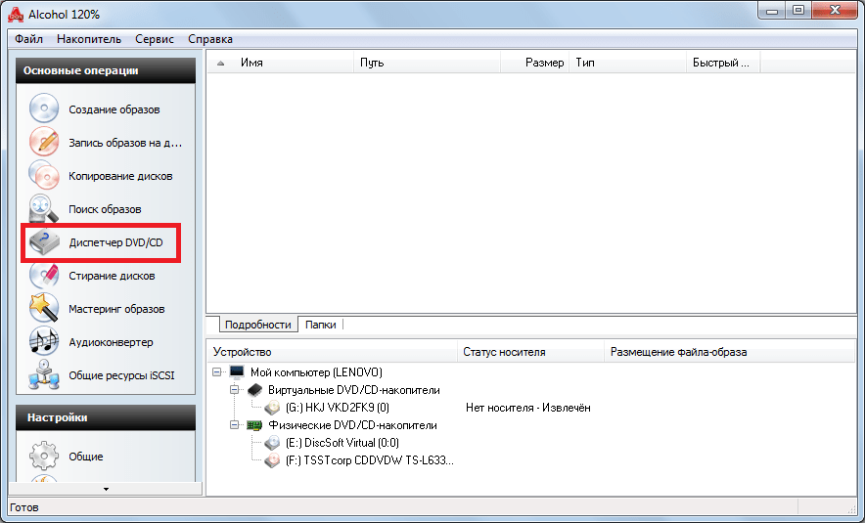Click the physical drives board icon
This screenshot has width=865, height=523.
pyautogui.click(x=254, y=425)
